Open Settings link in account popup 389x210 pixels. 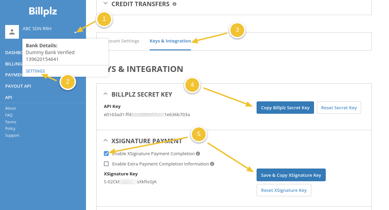coord(35,71)
